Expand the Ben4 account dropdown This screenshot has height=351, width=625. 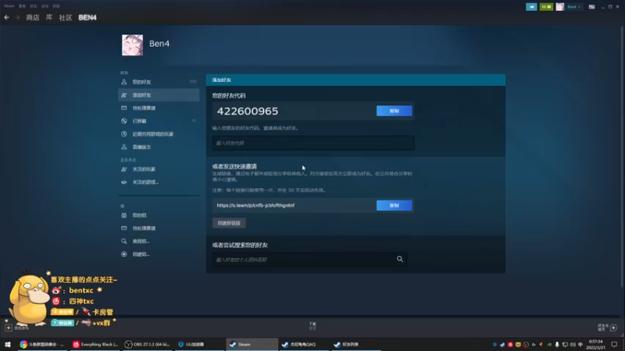coord(573,7)
